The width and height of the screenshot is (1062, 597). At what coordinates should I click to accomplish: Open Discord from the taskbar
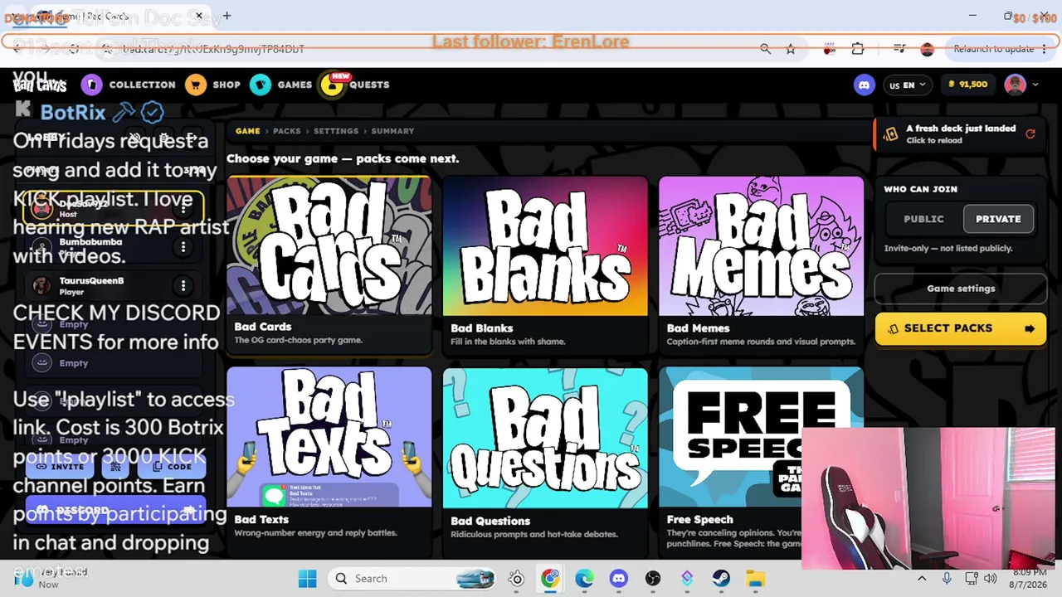pos(618,578)
